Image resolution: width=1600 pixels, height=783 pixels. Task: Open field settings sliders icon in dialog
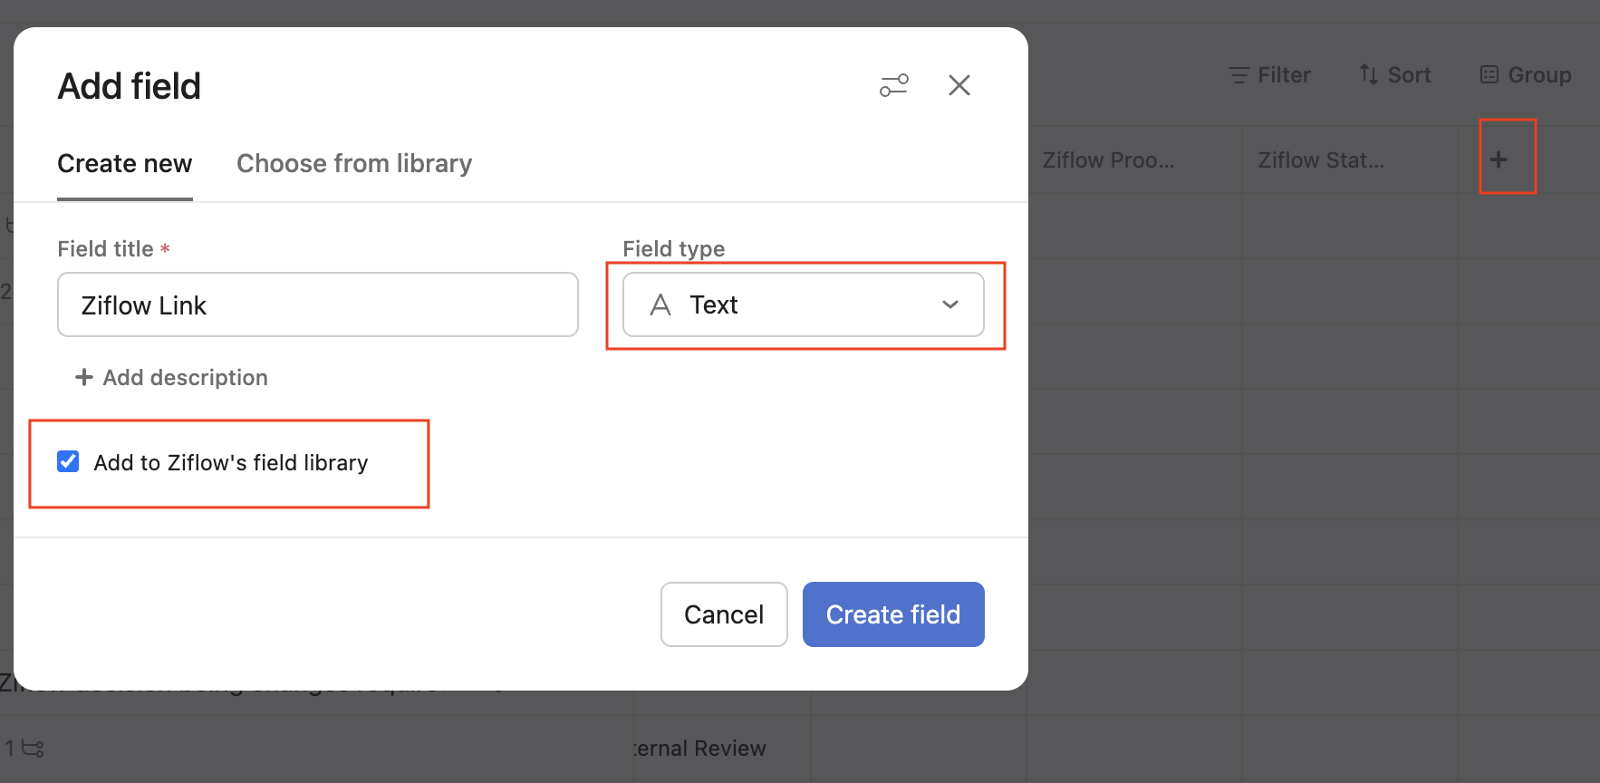click(x=894, y=85)
